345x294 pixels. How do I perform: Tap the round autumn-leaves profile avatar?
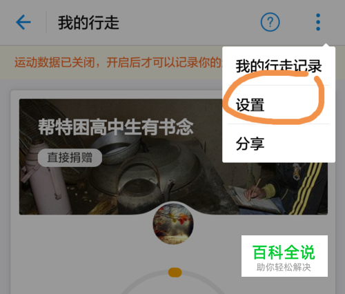[x=173, y=224]
